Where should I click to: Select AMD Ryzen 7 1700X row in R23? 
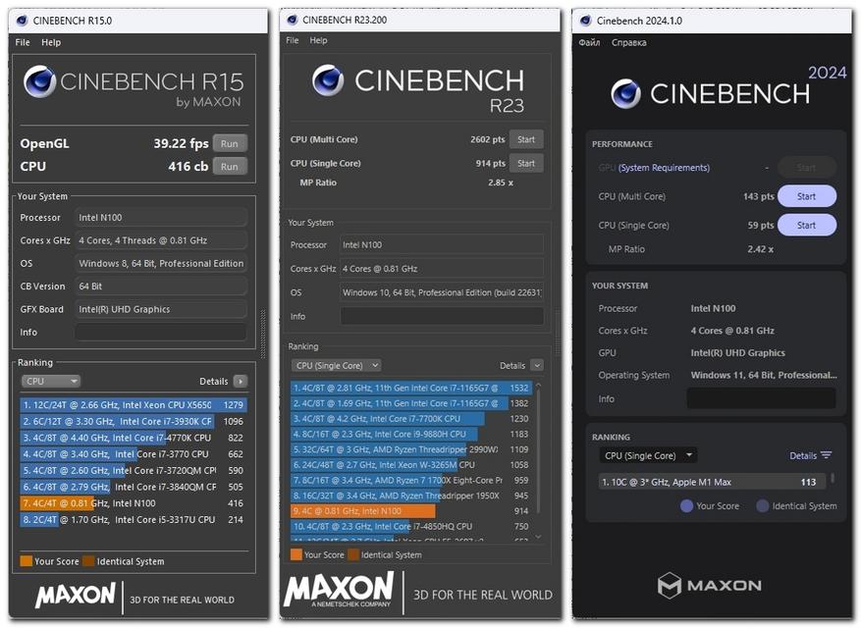(411, 481)
